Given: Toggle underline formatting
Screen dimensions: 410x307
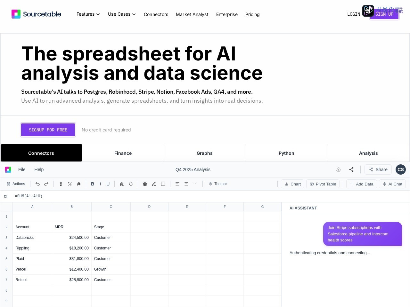Looking at the screenshot, I should (x=108, y=184).
